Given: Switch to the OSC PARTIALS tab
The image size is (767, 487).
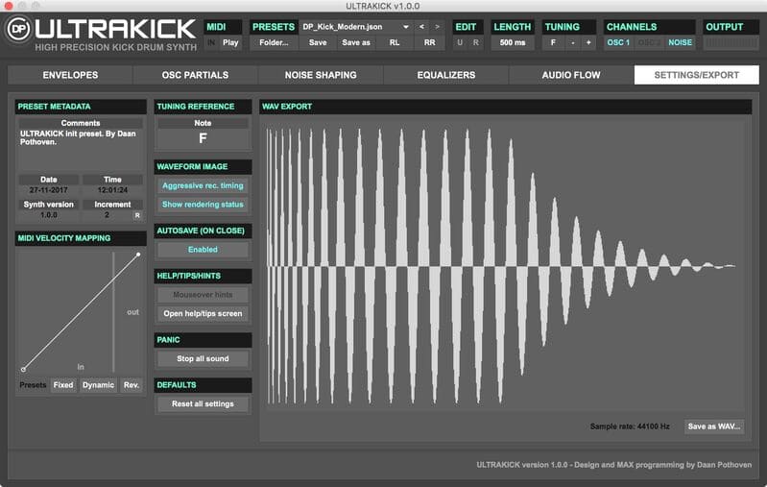Looking at the screenshot, I should point(195,75).
